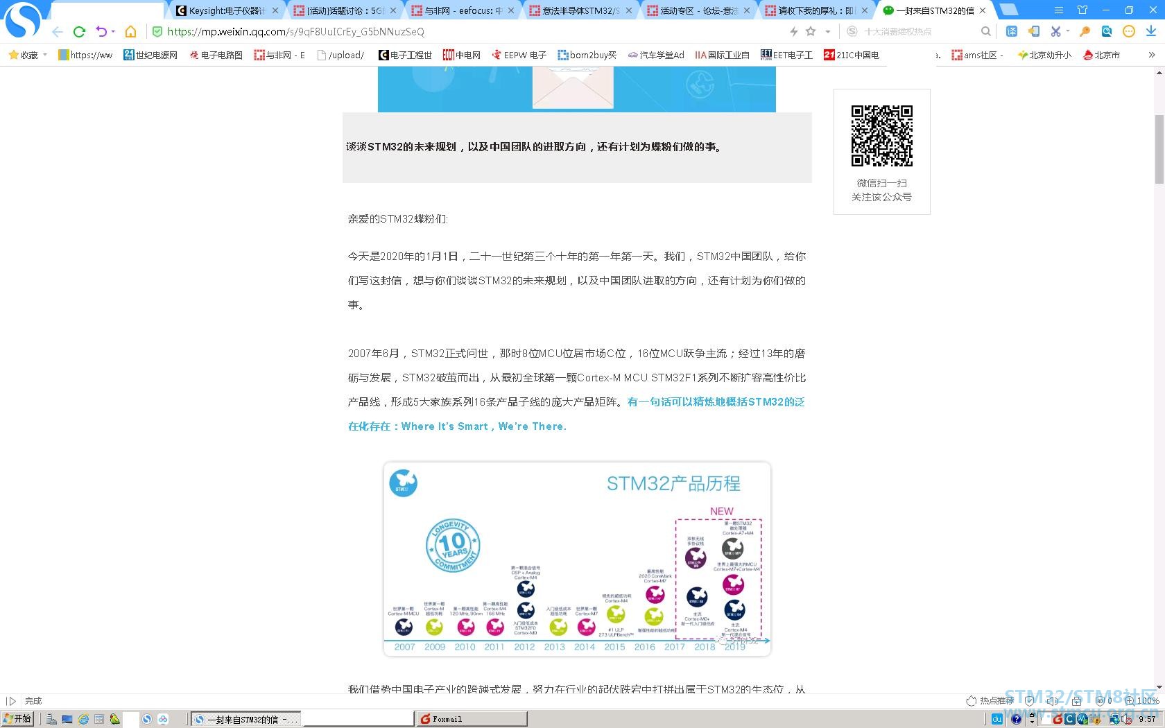1165x728 pixels.
Task: Click the show desktop quick launch icon
Action: click(x=67, y=719)
